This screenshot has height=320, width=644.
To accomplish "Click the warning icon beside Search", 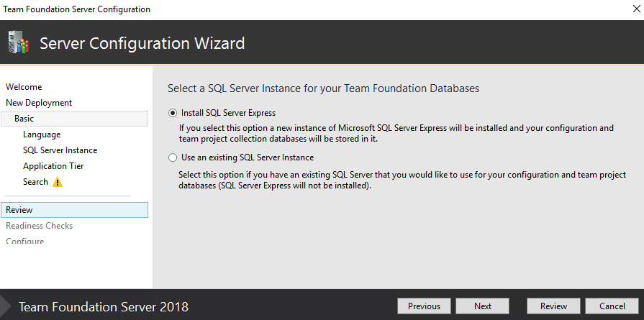I will [x=58, y=182].
